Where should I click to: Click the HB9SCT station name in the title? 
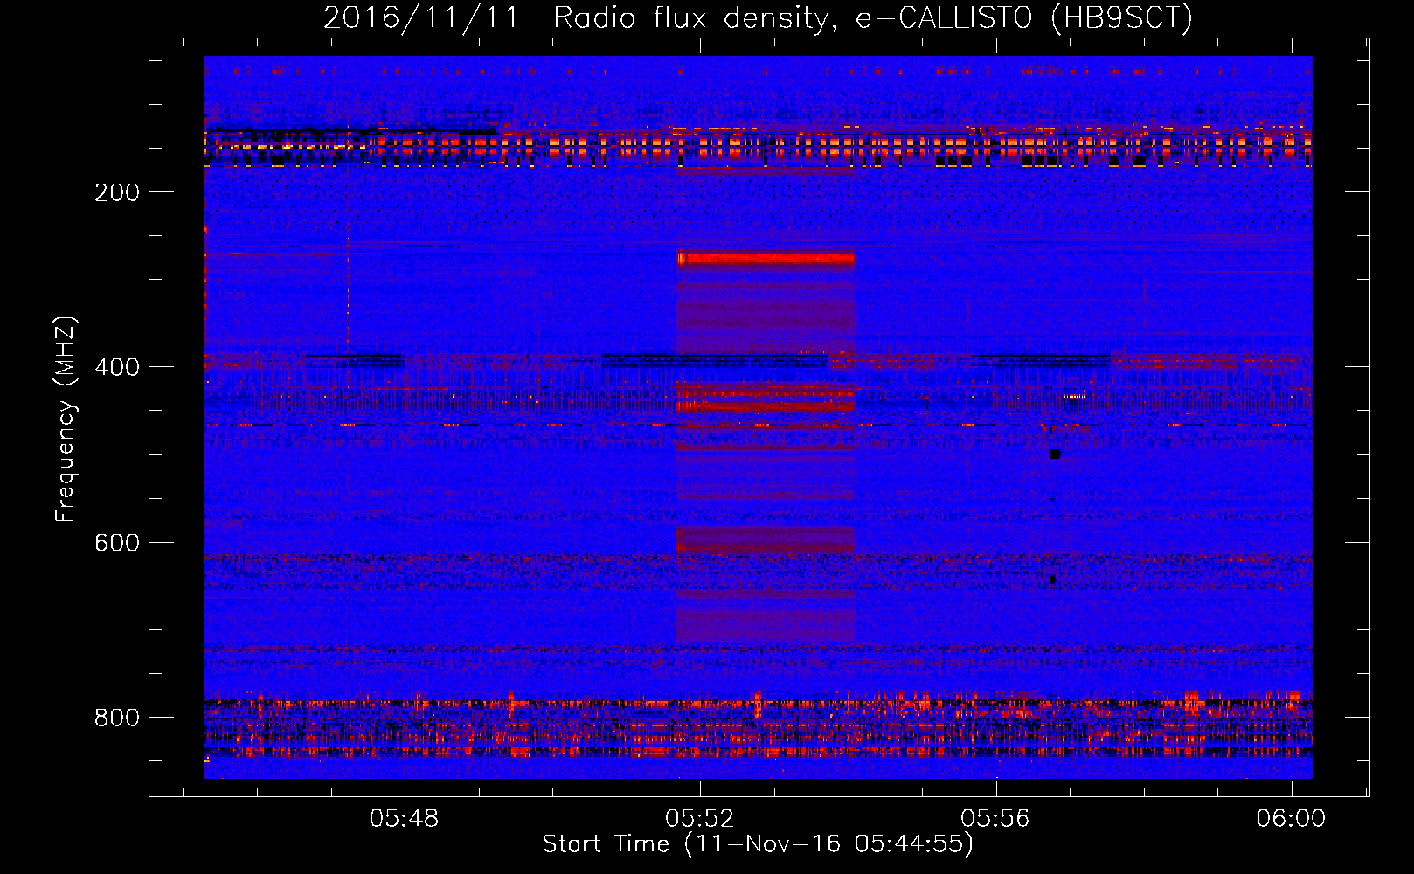click(x=1121, y=18)
